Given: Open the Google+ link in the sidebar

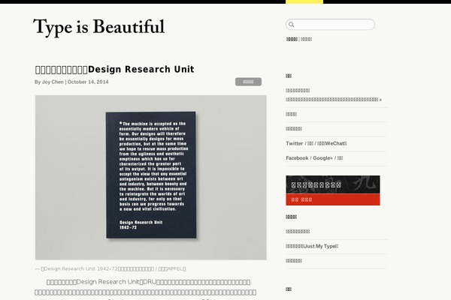Looking at the screenshot, I should click(x=322, y=158).
